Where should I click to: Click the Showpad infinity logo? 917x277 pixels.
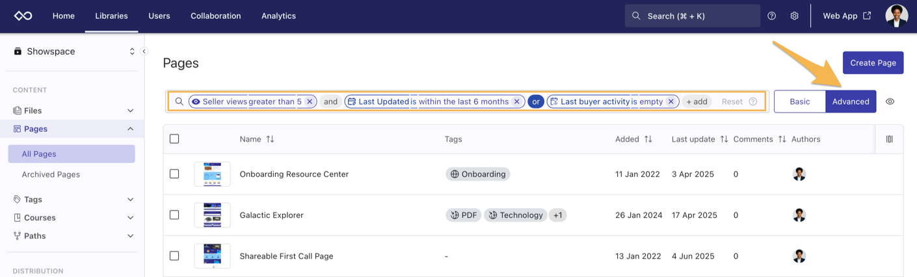pos(23,16)
